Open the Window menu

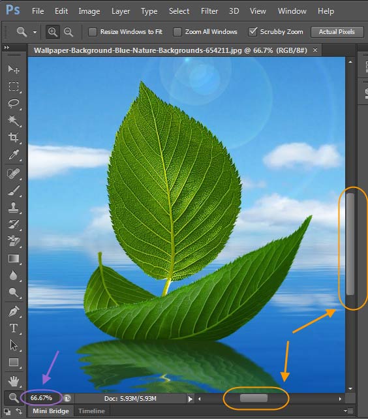pyautogui.click(x=292, y=11)
